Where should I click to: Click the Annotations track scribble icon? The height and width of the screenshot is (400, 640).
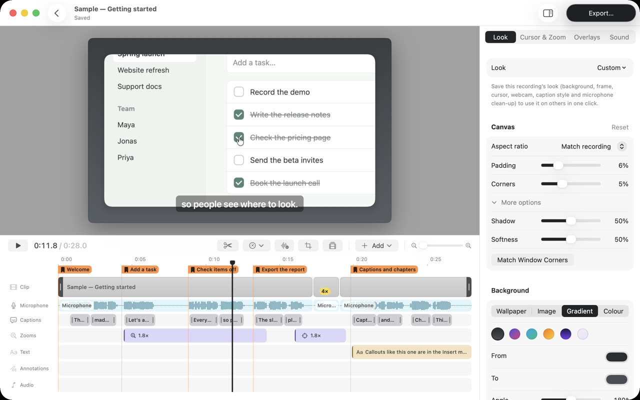13,368
